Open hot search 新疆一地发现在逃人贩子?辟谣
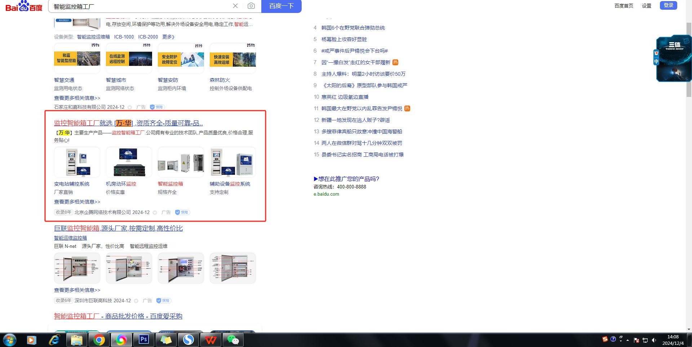This screenshot has width=692, height=347. [x=356, y=120]
